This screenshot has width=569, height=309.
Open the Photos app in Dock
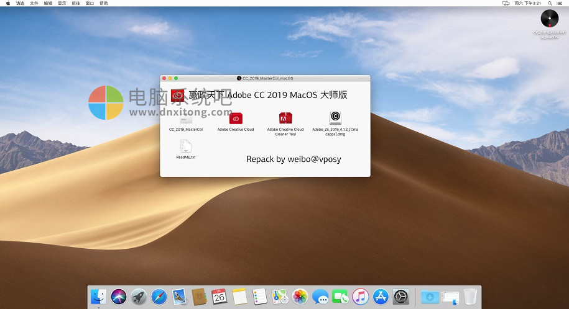pyautogui.click(x=300, y=297)
